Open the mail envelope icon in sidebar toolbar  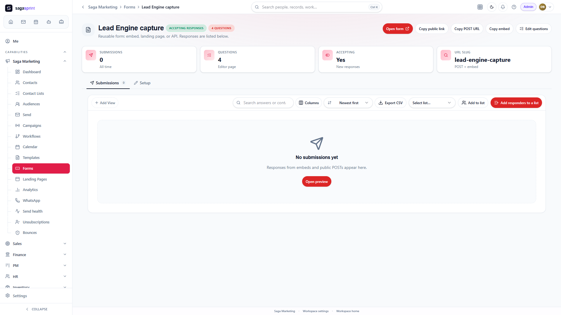tap(23, 22)
